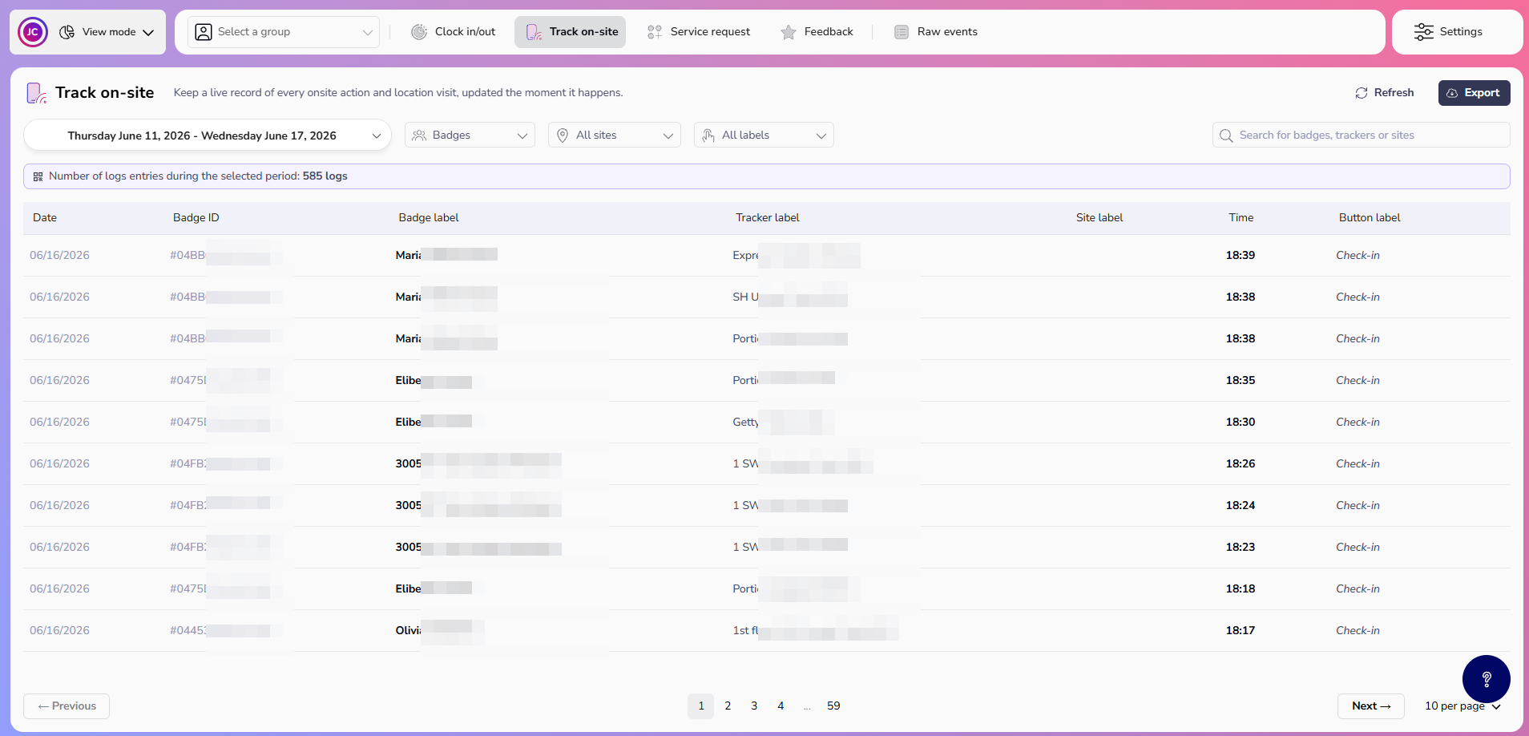Click the Clock in/out clock icon
Screen dimensions: 1529x736
click(x=419, y=32)
